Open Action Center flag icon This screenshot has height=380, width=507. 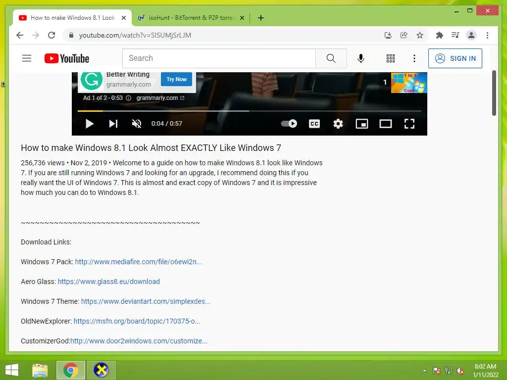436,371
